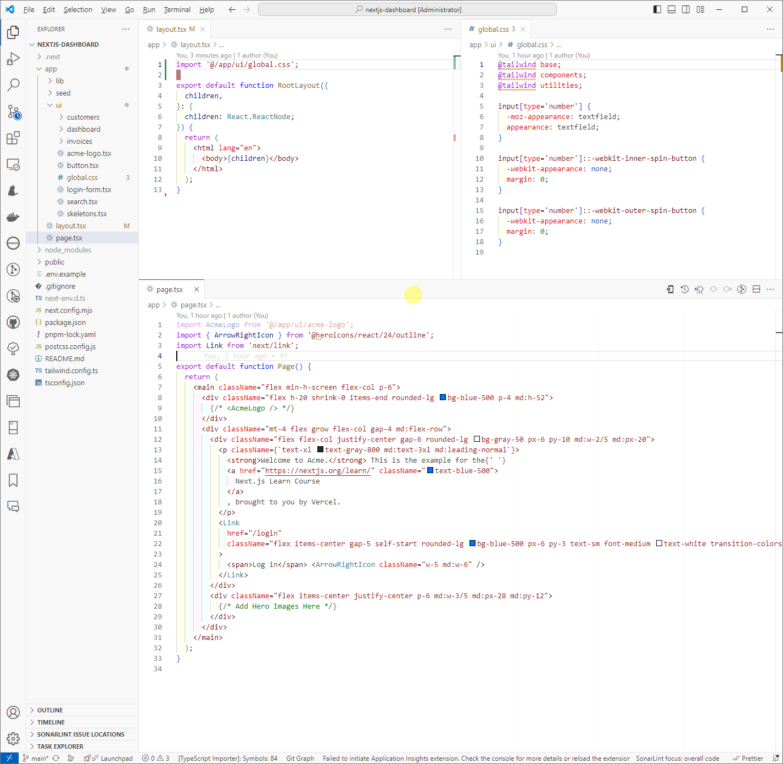
Task: Open the Manage gear icon
Action: (x=13, y=738)
